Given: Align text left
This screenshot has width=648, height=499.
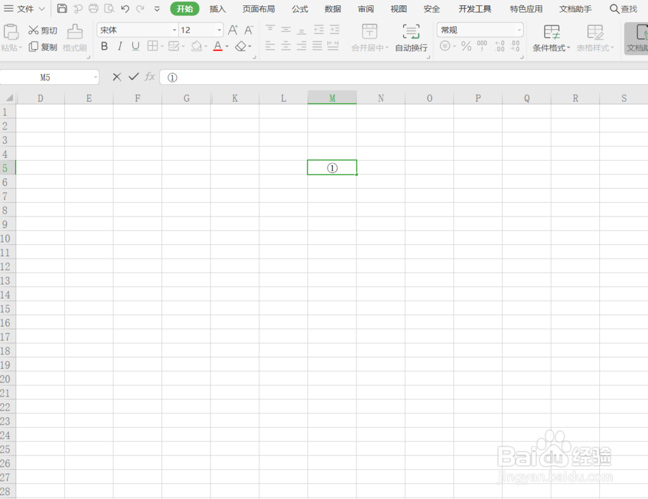Looking at the screenshot, I should 270,46.
